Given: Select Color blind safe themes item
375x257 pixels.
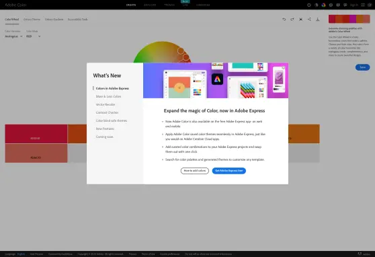Looking at the screenshot, I should click(x=112, y=120).
